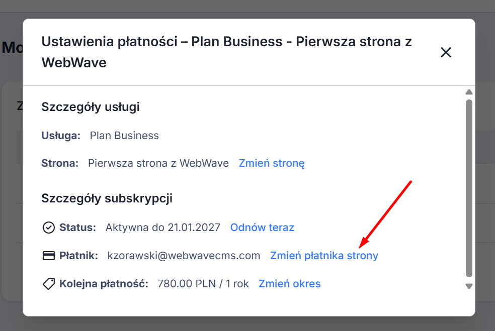Image resolution: width=495 pixels, height=331 pixels.
Task: Click the Szczegóły subskrypcji heading
Action: (107, 198)
